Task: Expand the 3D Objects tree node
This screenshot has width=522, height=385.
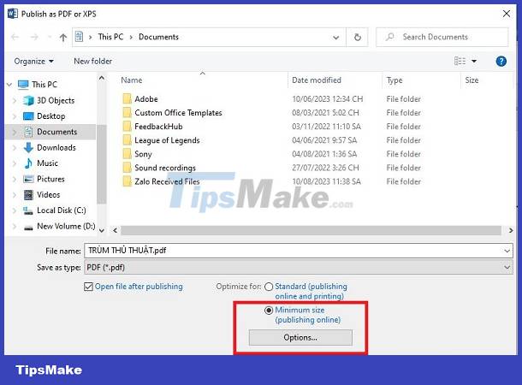Action: (14, 100)
